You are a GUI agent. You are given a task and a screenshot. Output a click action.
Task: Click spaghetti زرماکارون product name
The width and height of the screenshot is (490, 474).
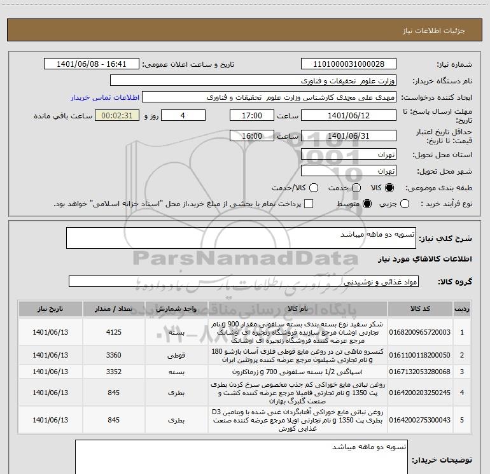[x=298, y=372]
